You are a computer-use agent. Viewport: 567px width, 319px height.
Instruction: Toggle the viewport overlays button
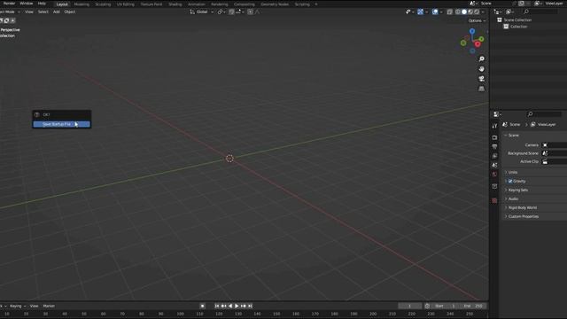[x=435, y=12]
